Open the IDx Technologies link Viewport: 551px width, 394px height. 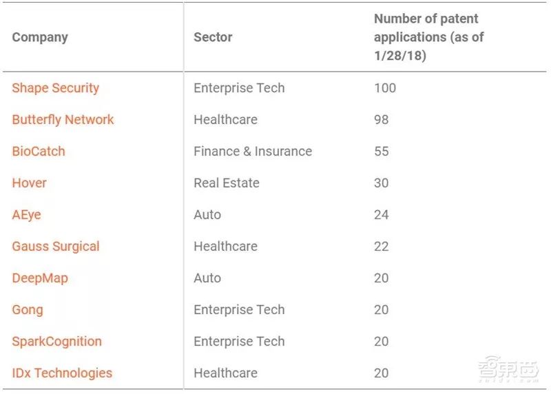pos(62,373)
